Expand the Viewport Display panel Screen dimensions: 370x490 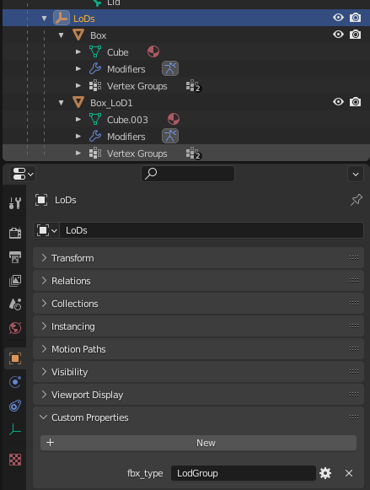click(198, 395)
